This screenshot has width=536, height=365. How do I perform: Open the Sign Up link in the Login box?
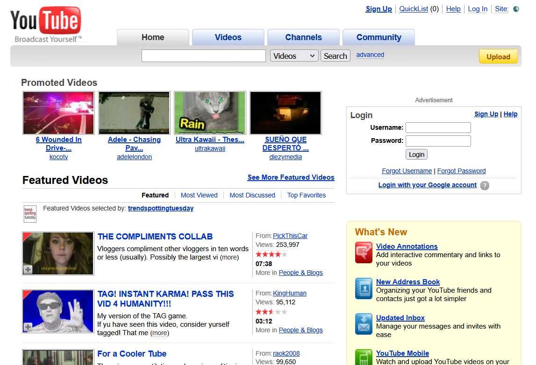pos(486,114)
